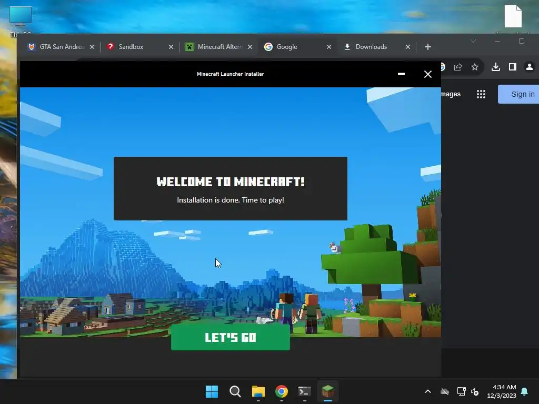Close the Google tab

(x=328, y=47)
